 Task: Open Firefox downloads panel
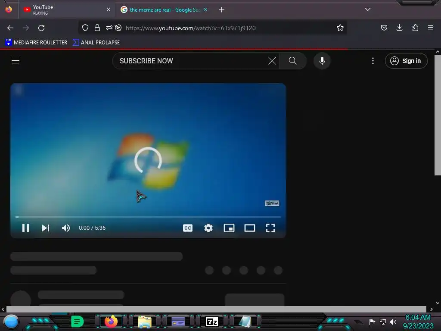point(399,28)
